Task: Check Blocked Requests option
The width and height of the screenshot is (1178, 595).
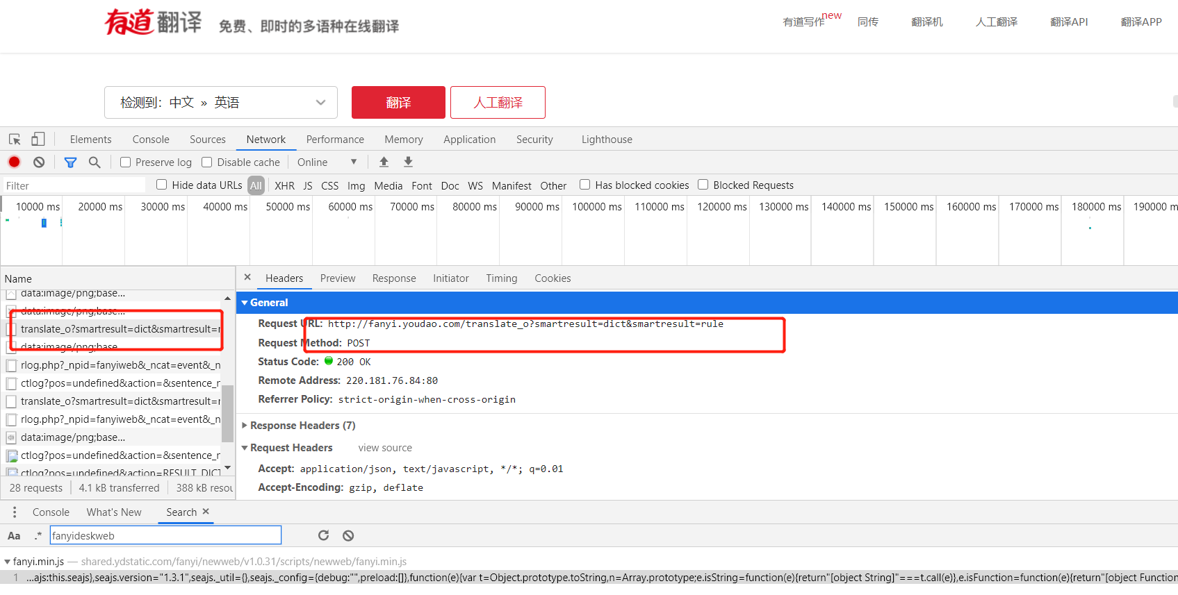Action: point(703,184)
